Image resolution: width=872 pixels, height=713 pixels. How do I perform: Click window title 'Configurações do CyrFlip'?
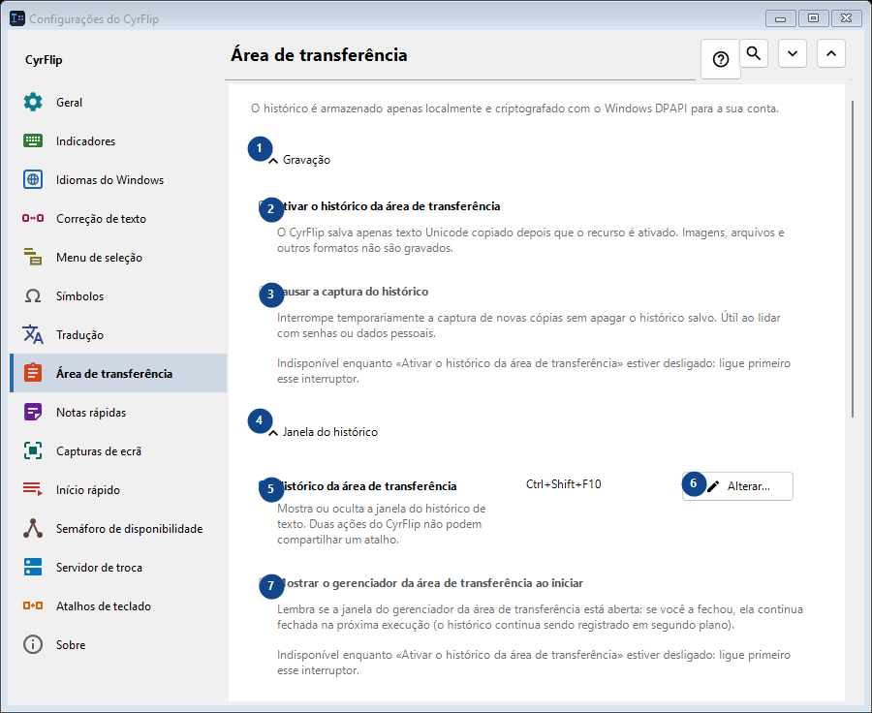(x=94, y=19)
